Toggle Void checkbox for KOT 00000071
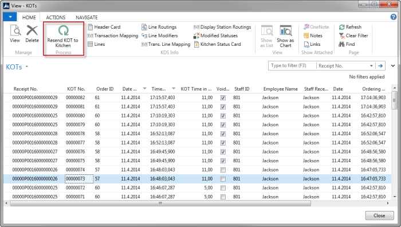This screenshot has width=401, height=227. 223,197
